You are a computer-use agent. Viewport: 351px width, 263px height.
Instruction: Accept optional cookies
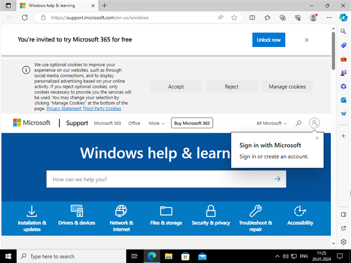(x=176, y=87)
